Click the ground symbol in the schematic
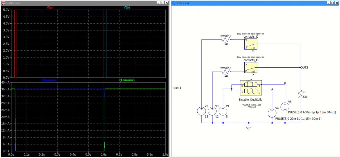The width and height of the screenshot is (340, 158). coord(249,128)
